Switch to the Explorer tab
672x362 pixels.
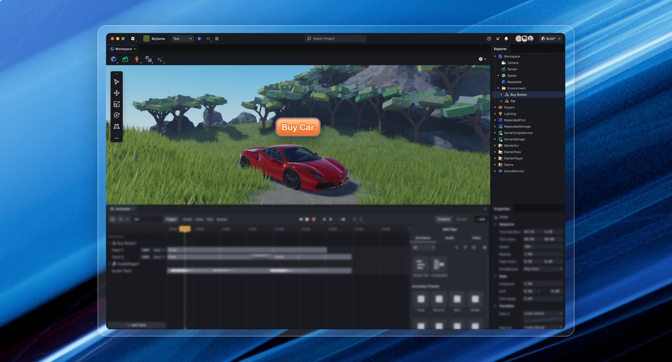tap(500, 49)
